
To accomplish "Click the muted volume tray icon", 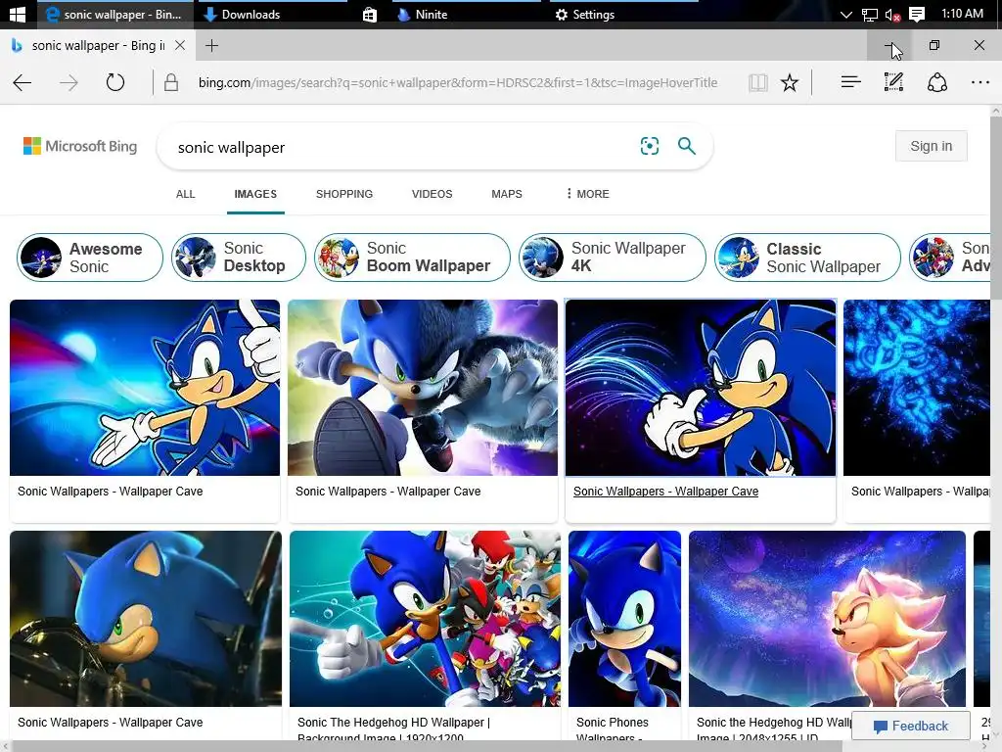I will [x=892, y=14].
